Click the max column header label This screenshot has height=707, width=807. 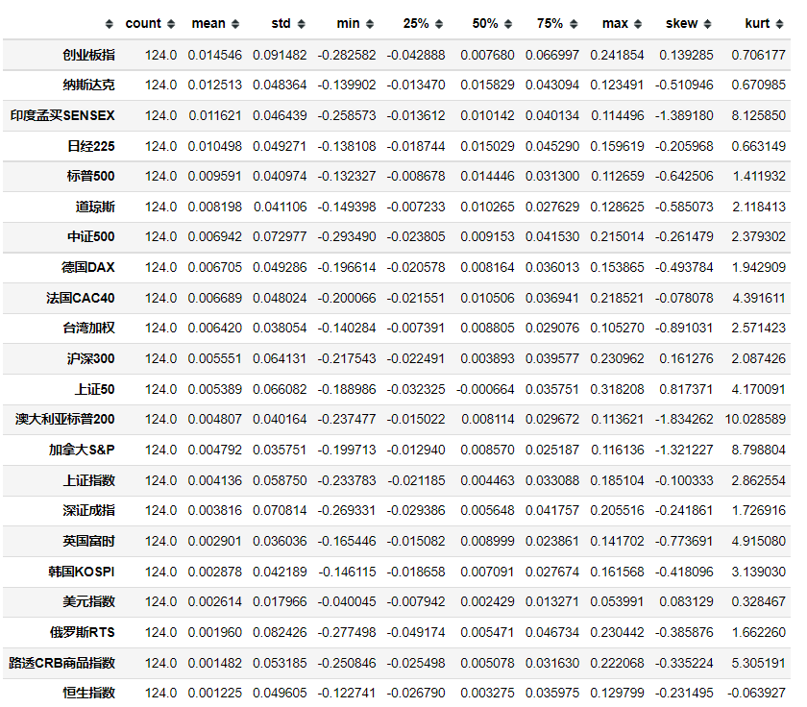coord(615,24)
